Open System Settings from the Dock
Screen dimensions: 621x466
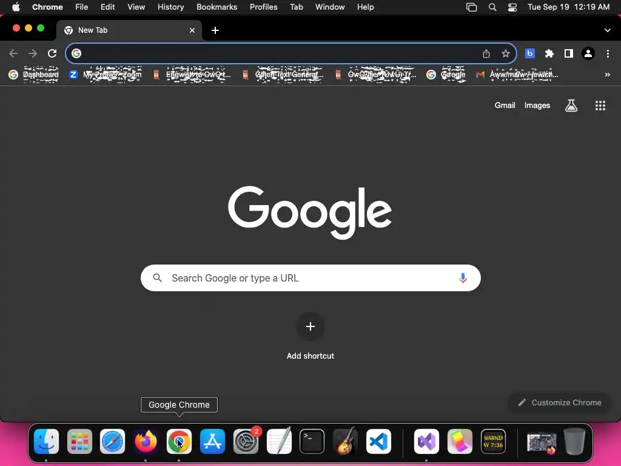246,442
